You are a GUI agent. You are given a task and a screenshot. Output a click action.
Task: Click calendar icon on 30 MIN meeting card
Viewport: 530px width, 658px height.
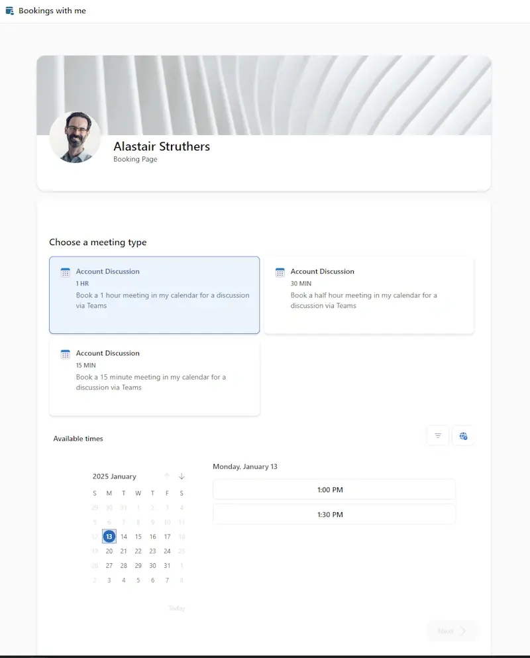pos(280,272)
